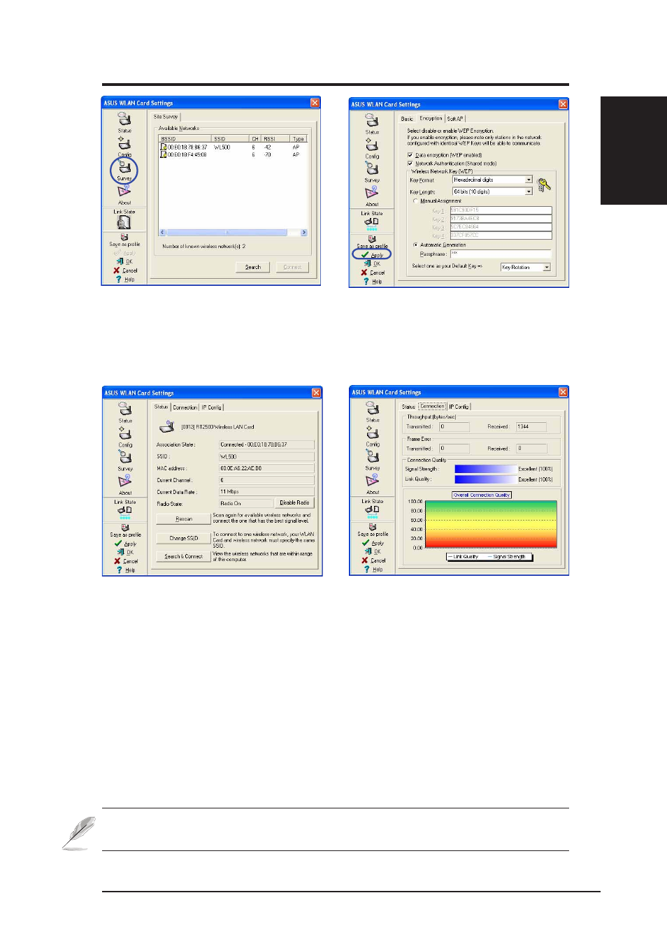
Task: Open the IP Config tab in the Connection tab window
Action: point(459,407)
